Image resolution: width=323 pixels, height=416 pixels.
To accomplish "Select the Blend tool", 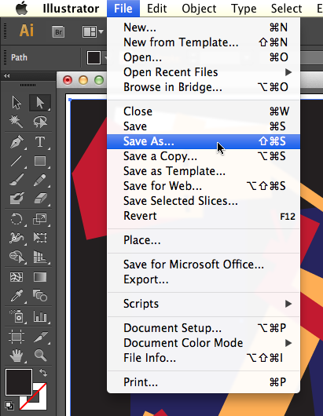I will [x=40, y=296].
